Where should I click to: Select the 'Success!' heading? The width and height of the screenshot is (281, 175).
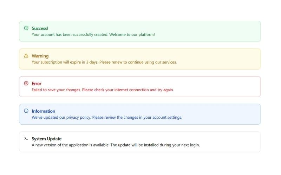(40, 28)
